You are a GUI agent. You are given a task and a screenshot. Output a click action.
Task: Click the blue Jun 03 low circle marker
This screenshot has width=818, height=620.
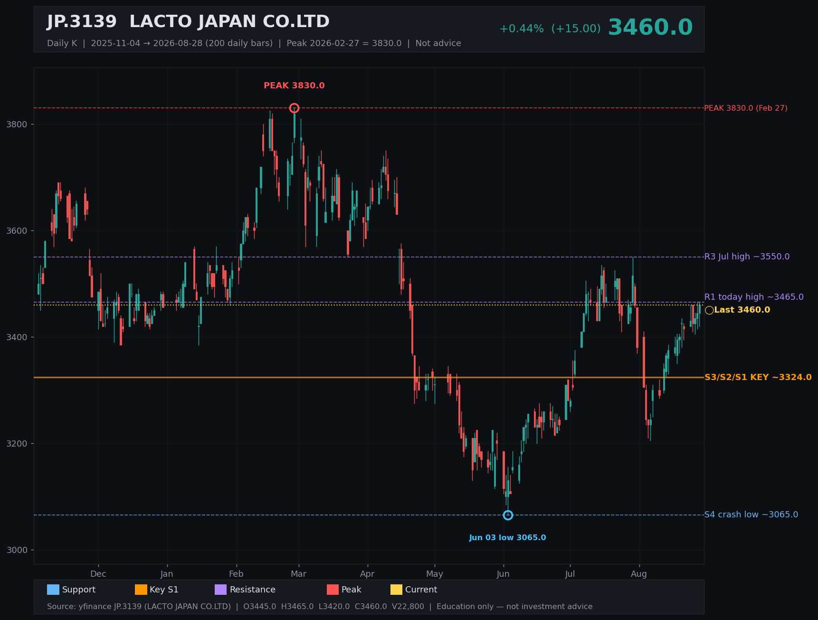tap(508, 515)
